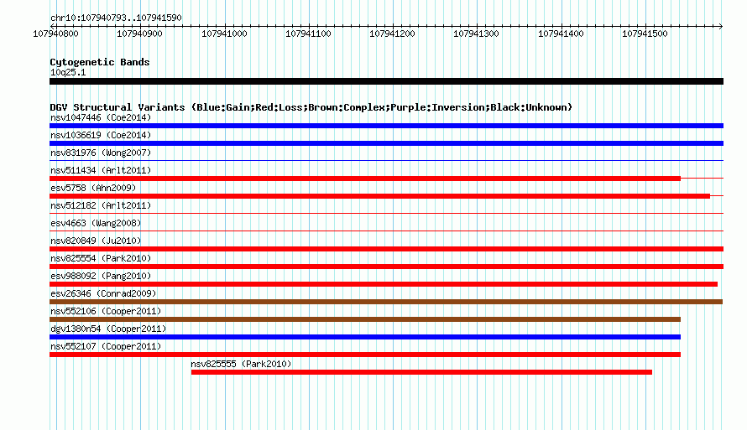The width and height of the screenshot is (747, 430).
Task: Select variant label esv26346 (Conrad2009)
Action: (103, 293)
